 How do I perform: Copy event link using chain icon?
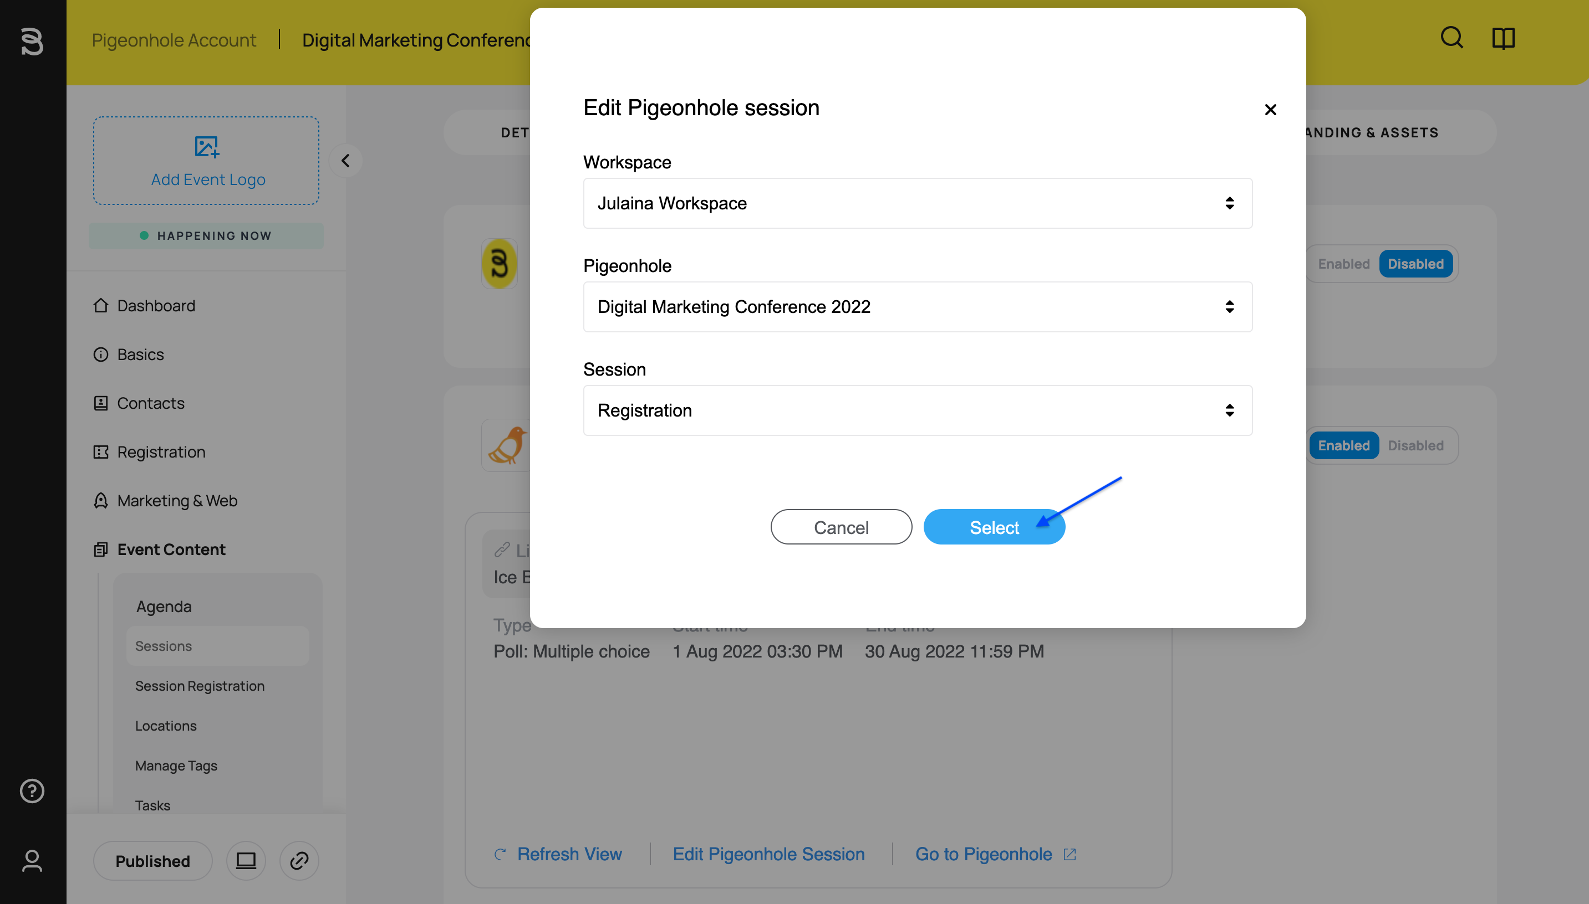299,861
